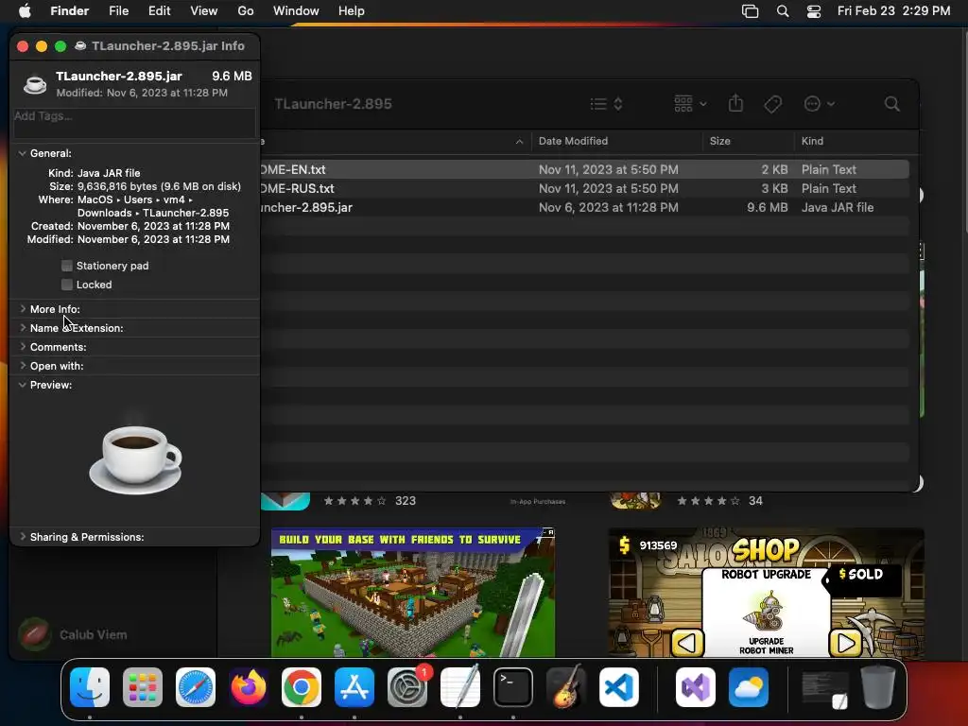Open Visual Studio Code in the Dock
This screenshot has height=726, width=968.
(x=619, y=687)
